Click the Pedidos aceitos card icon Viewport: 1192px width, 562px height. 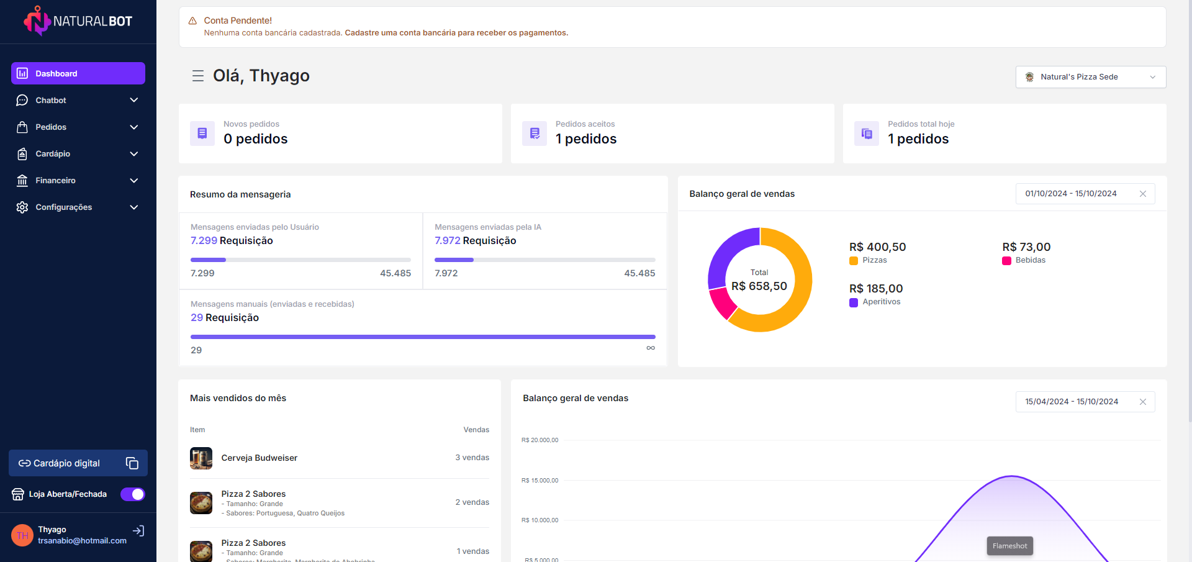(535, 134)
